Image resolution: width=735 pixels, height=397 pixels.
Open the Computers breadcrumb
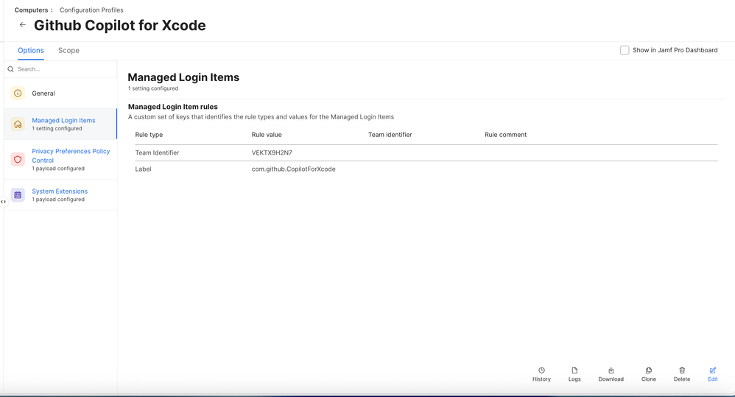click(x=31, y=10)
